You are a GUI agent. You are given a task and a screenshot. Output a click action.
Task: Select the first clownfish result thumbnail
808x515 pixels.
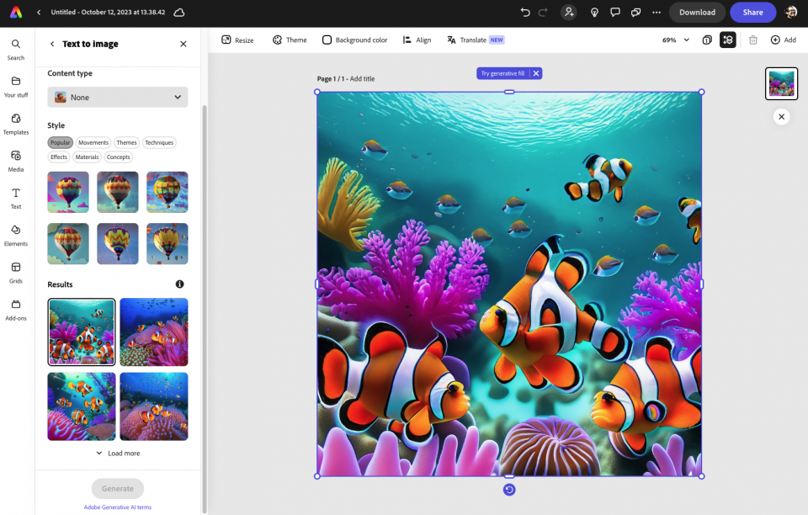pyautogui.click(x=81, y=332)
